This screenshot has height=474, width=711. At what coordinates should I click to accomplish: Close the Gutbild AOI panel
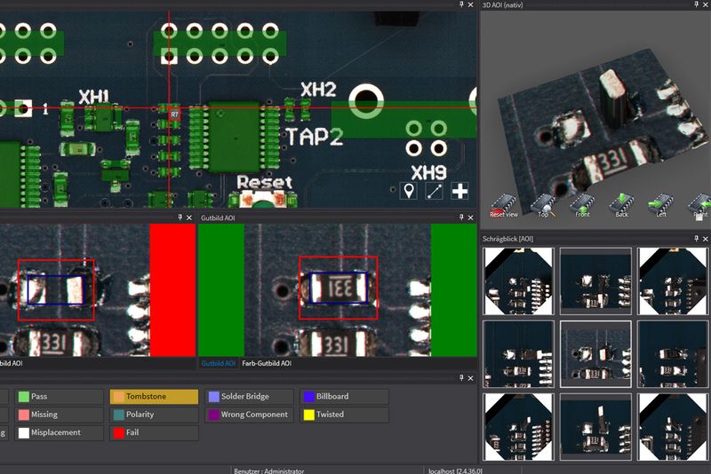point(471,217)
